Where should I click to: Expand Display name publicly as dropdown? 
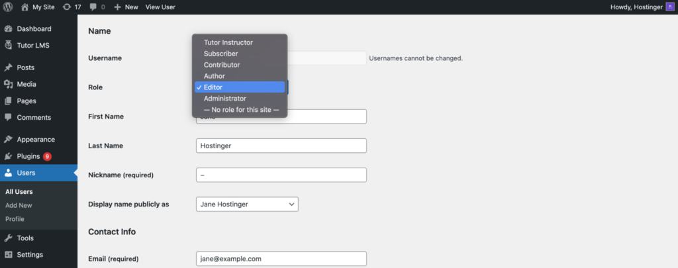[x=248, y=204]
